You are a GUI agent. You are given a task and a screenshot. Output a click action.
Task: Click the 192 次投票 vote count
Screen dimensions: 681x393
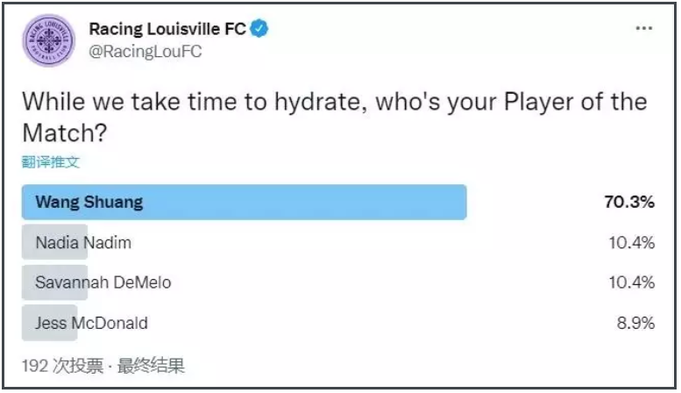pyautogui.click(x=63, y=366)
